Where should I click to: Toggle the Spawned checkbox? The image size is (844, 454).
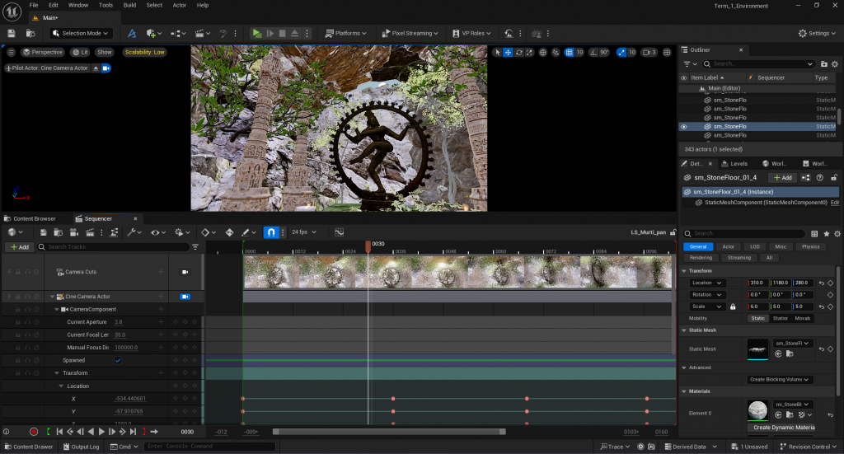(x=118, y=360)
